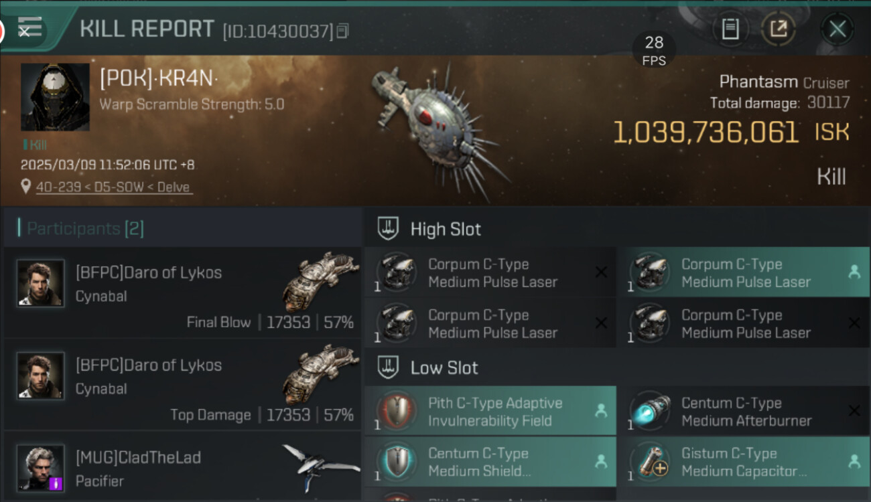Click the Centum C-Type Medium Afterburner icon

click(650, 412)
